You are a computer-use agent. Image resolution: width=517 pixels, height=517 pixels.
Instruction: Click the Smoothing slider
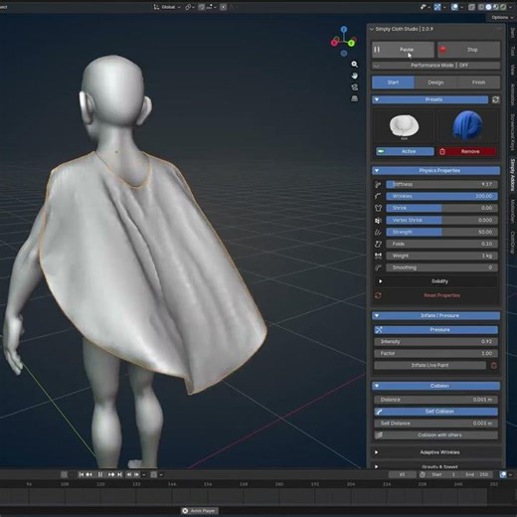click(441, 267)
